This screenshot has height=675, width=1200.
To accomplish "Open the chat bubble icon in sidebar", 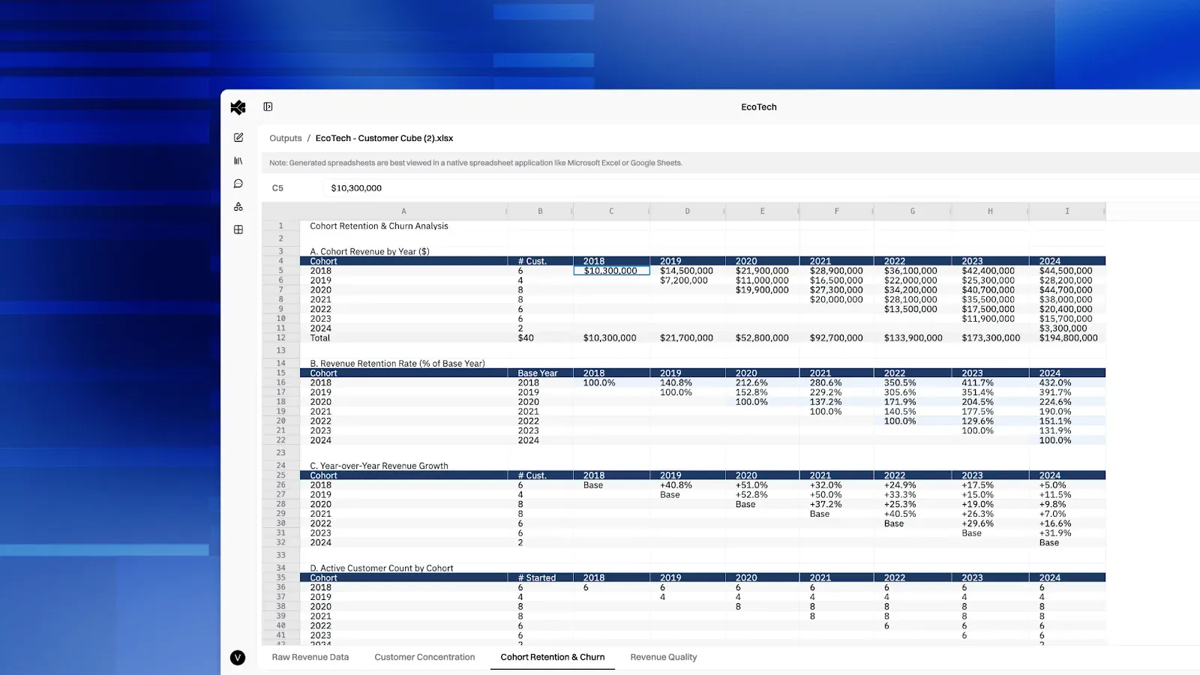I will (x=238, y=184).
